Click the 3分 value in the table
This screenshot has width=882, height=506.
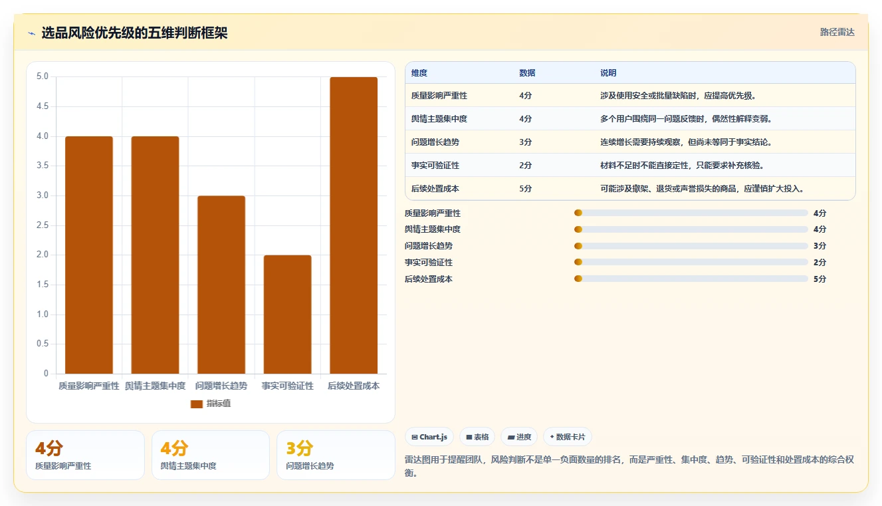pyautogui.click(x=526, y=142)
